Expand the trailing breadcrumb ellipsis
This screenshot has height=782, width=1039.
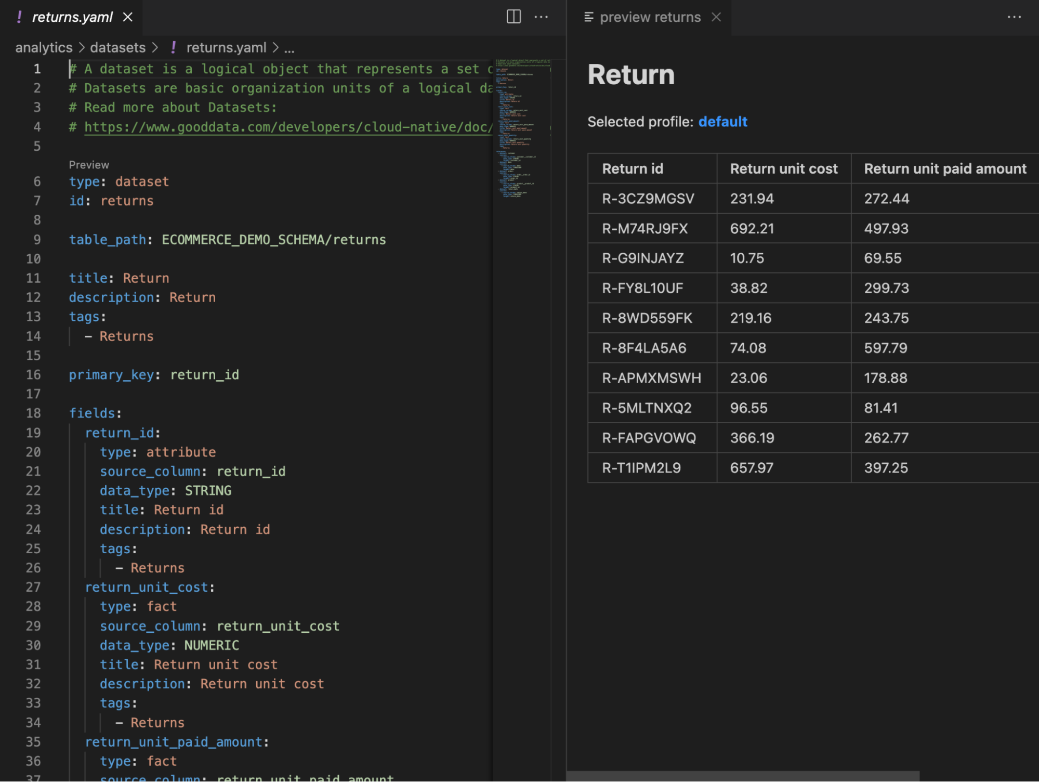point(290,48)
